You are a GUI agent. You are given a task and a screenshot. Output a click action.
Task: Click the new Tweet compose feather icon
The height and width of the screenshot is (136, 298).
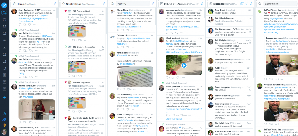(x=4, y=5)
